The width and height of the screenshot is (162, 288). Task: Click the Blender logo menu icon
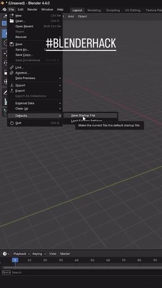(4, 9)
